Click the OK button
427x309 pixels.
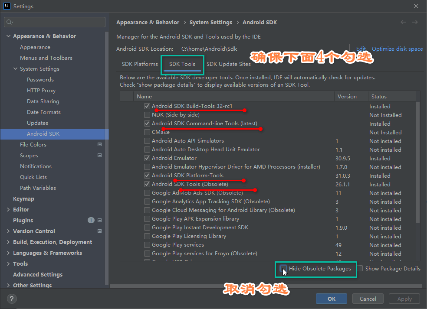pos(332,299)
